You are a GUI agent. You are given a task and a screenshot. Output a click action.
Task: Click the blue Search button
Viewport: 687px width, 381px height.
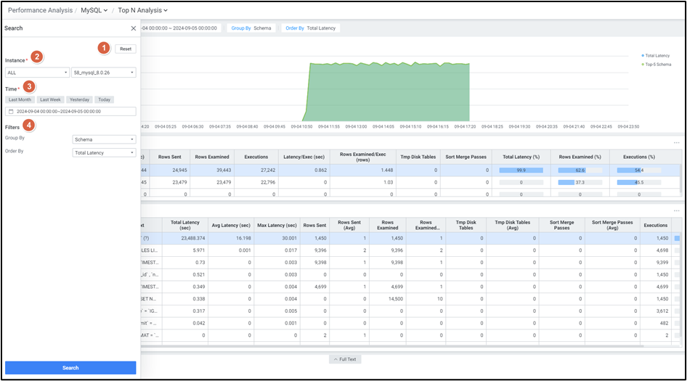coord(70,368)
